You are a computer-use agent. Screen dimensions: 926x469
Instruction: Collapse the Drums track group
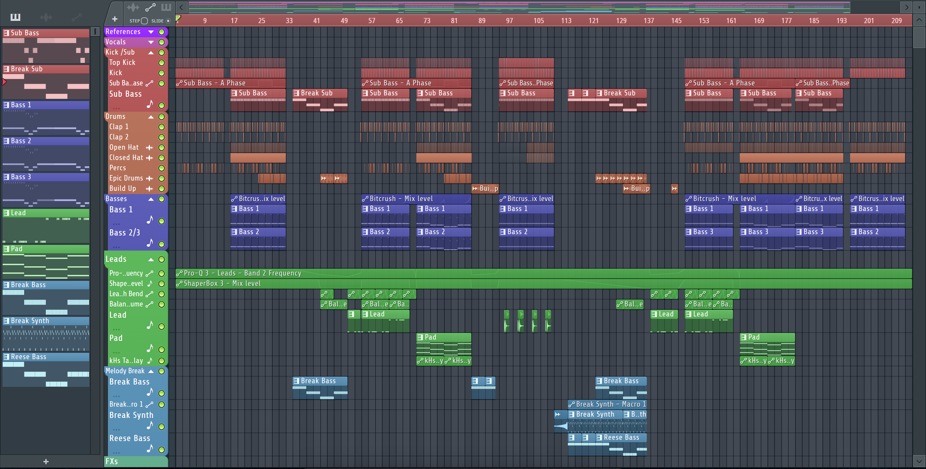pyautogui.click(x=151, y=117)
